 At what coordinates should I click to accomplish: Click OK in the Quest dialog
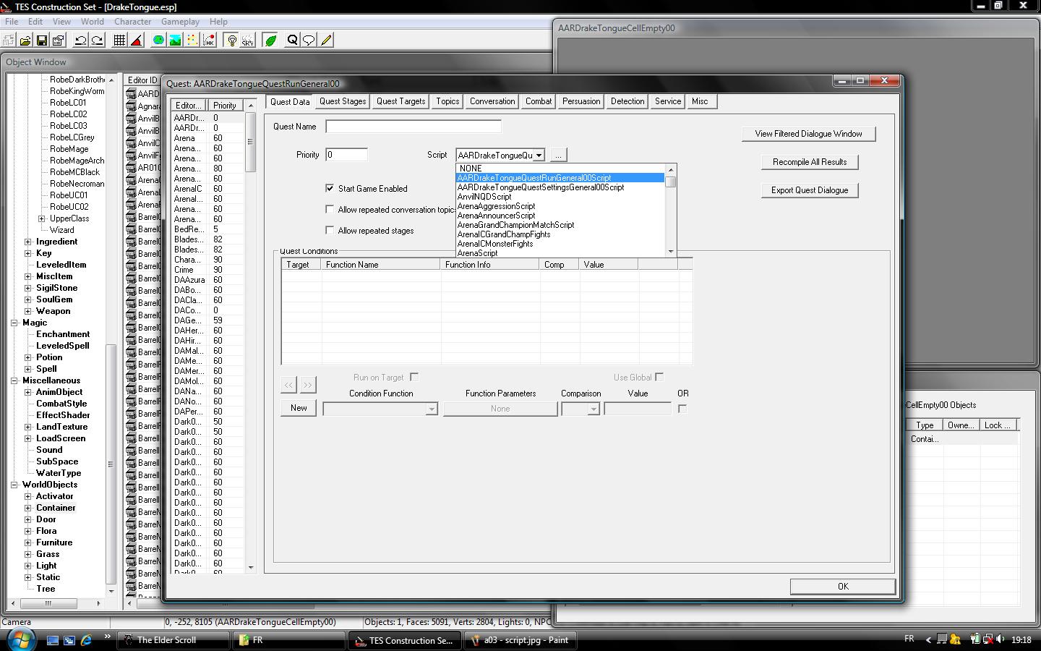pos(843,587)
